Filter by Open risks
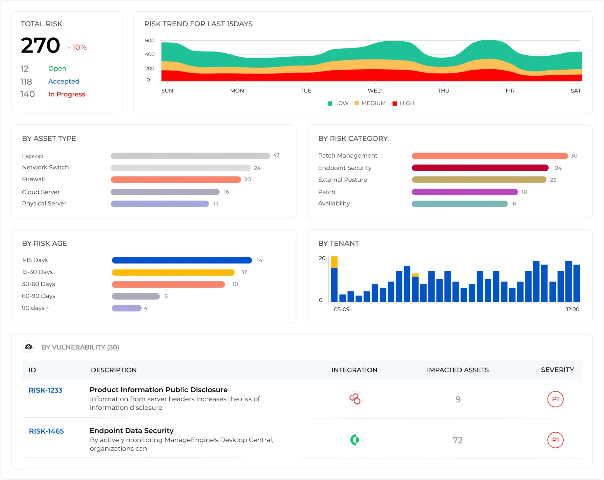Screen dimensions: 604x480 pyautogui.click(x=57, y=68)
